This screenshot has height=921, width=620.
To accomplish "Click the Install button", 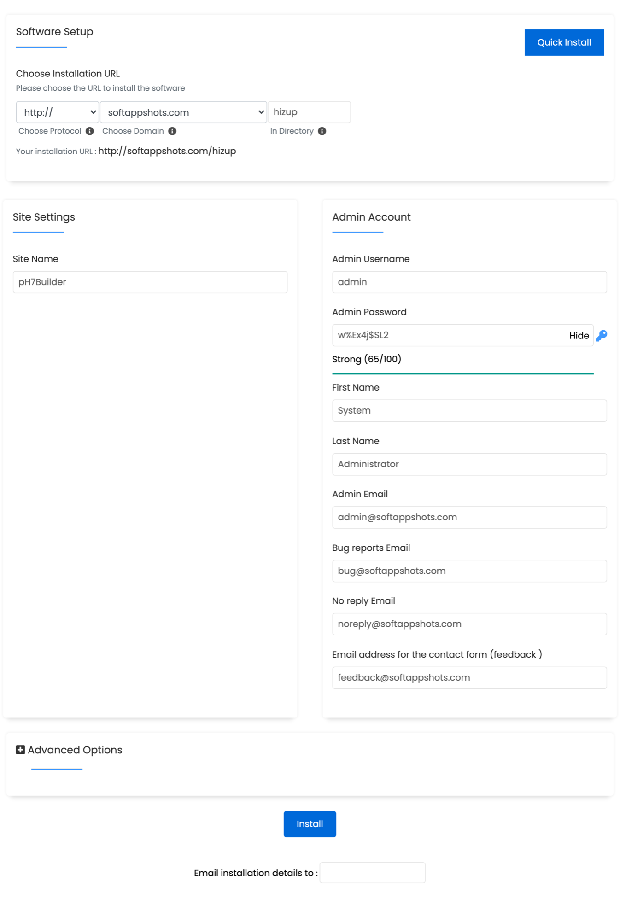I will pyautogui.click(x=310, y=824).
